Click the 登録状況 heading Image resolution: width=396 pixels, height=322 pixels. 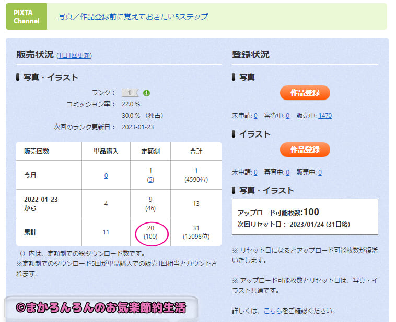point(251,54)
